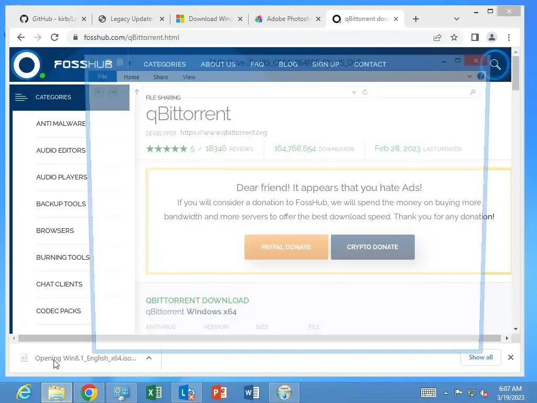
Task: Click the page vertical scrollbar thumb
Action: (x=516, y=72)
